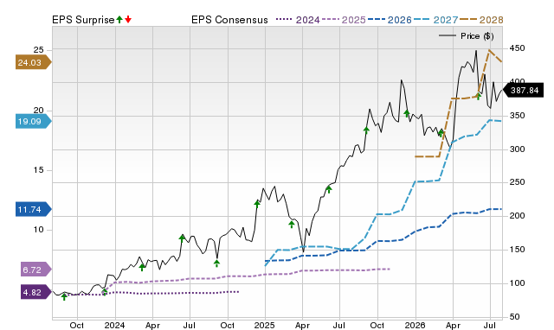Click the black 387.84 current price tag
The image size is (554, 330).
pos(523,90)
